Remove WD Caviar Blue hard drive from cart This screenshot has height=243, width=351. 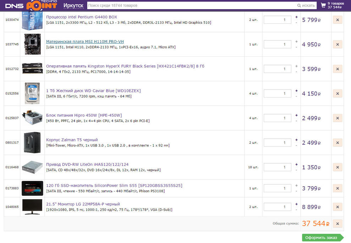338,94
